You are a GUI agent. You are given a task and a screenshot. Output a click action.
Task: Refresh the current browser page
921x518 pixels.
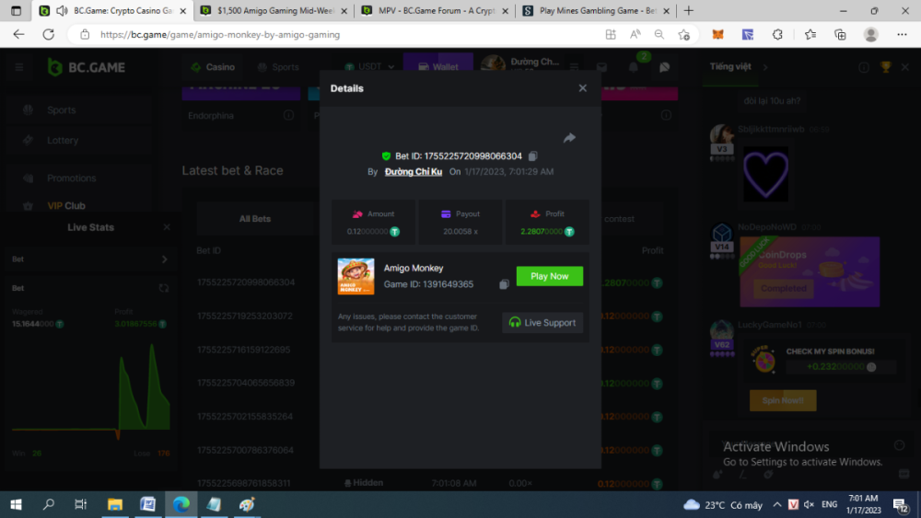pos(48,34)
